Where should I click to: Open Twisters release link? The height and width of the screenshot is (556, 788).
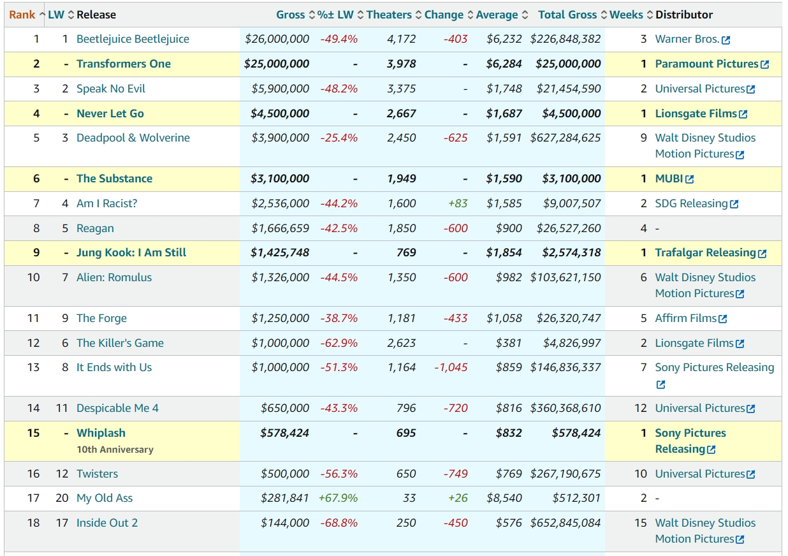pyautogui.click(x=97, y=474)
